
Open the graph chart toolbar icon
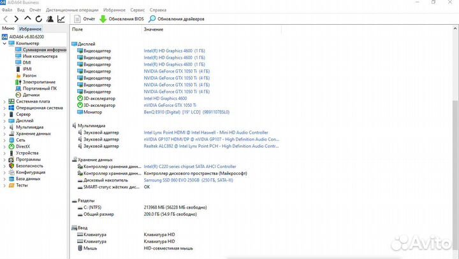pyautogui.click(x=61, y=19)
